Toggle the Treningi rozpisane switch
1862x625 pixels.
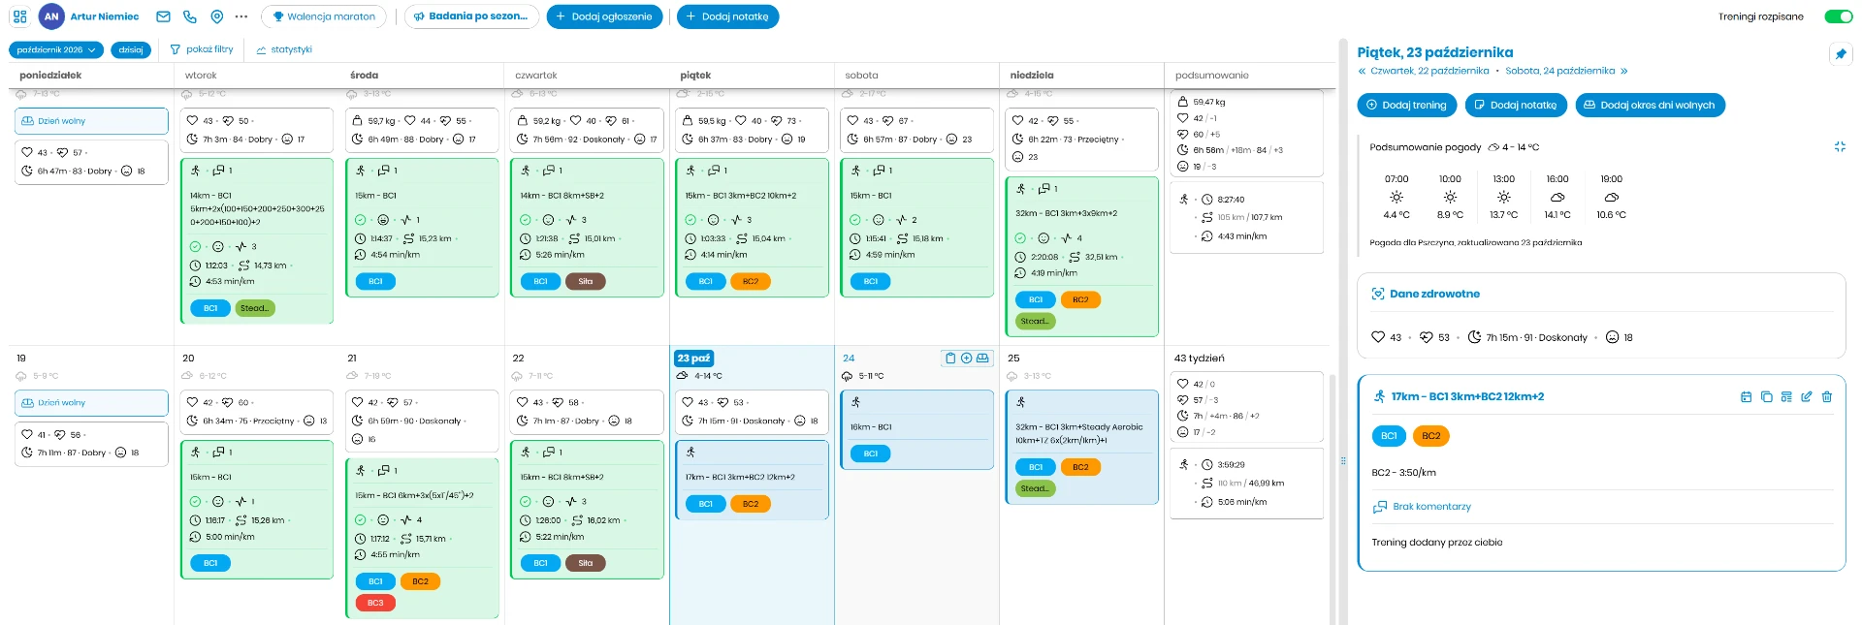pos(1838,16)
